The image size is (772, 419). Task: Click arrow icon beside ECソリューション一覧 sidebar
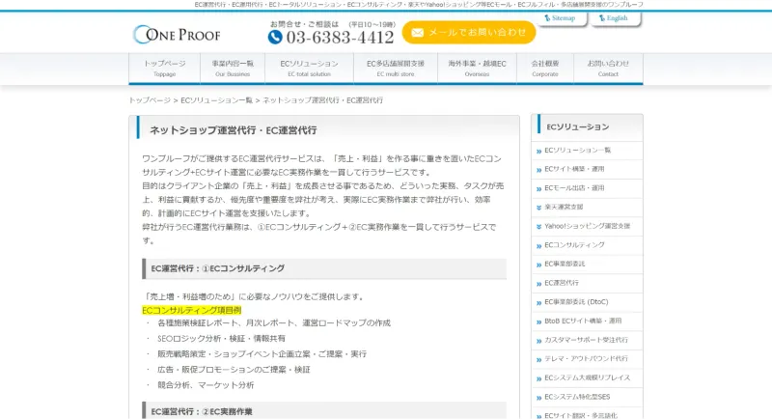click(538, 152)
